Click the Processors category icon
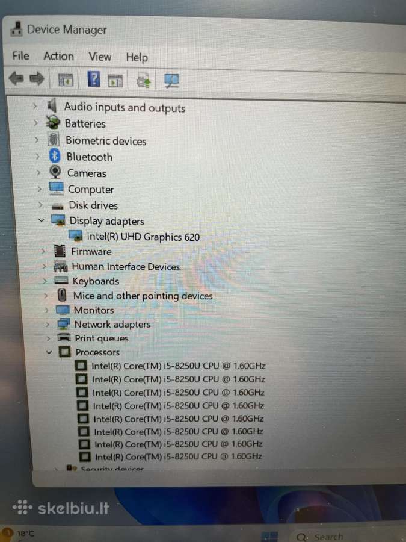This screenshot has height=542, width=406. click(65, 352)
